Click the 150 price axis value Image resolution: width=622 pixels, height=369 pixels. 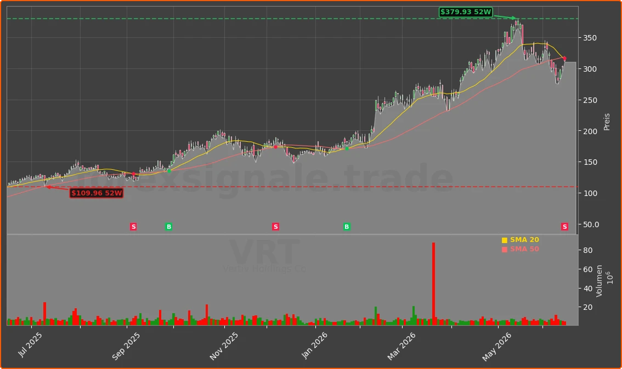[x=590, y=163]
